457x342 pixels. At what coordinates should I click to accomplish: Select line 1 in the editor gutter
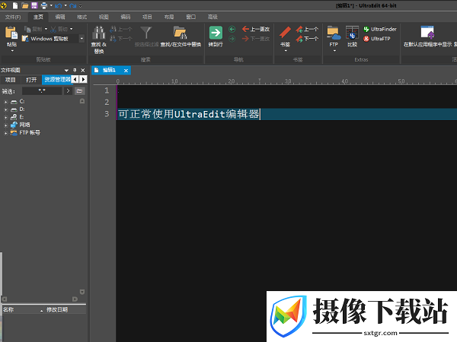pyautogui.click(x=107, y=90)
